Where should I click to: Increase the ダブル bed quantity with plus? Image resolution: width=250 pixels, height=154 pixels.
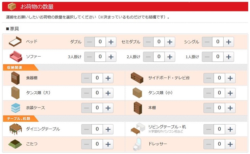tap(111, 42)
